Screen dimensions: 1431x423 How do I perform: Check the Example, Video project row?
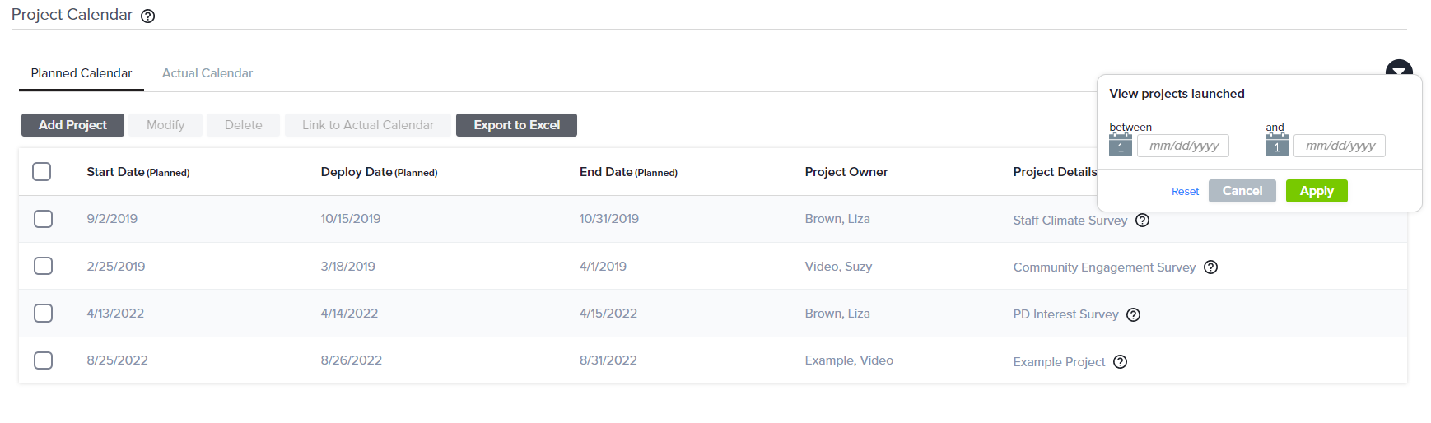click(44, 360)
